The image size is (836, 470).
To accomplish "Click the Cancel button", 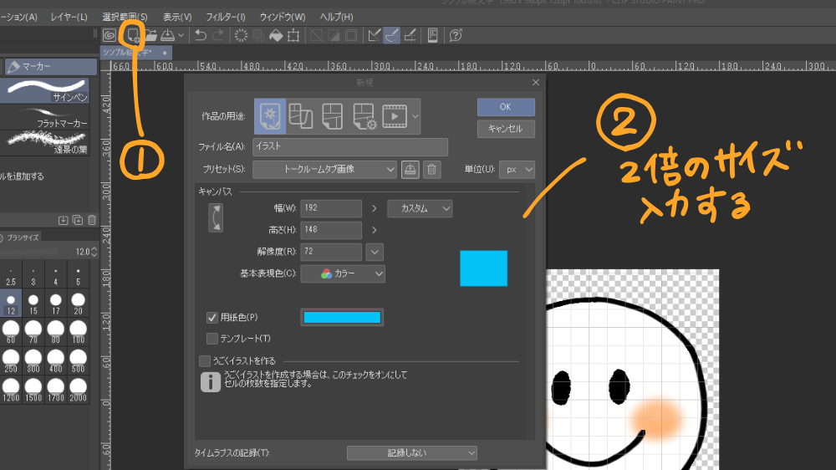I will coord(506,129).
